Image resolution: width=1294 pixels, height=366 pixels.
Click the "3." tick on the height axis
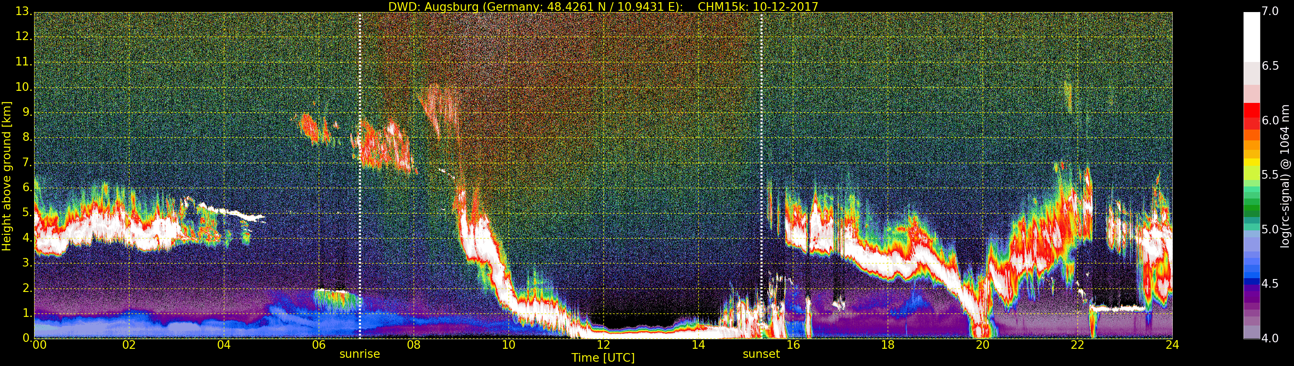tap(27, 263)
